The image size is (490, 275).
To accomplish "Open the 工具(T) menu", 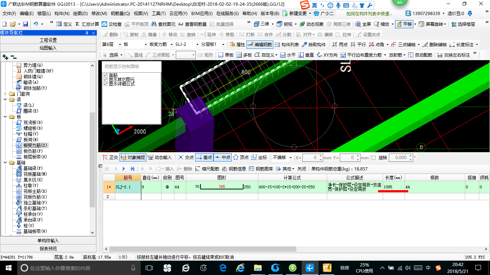I will click(159, 14).
